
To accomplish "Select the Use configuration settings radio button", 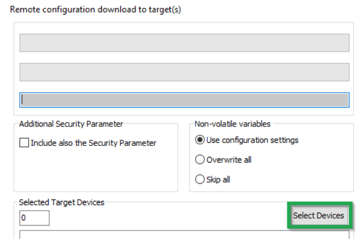I will point(200,140).
